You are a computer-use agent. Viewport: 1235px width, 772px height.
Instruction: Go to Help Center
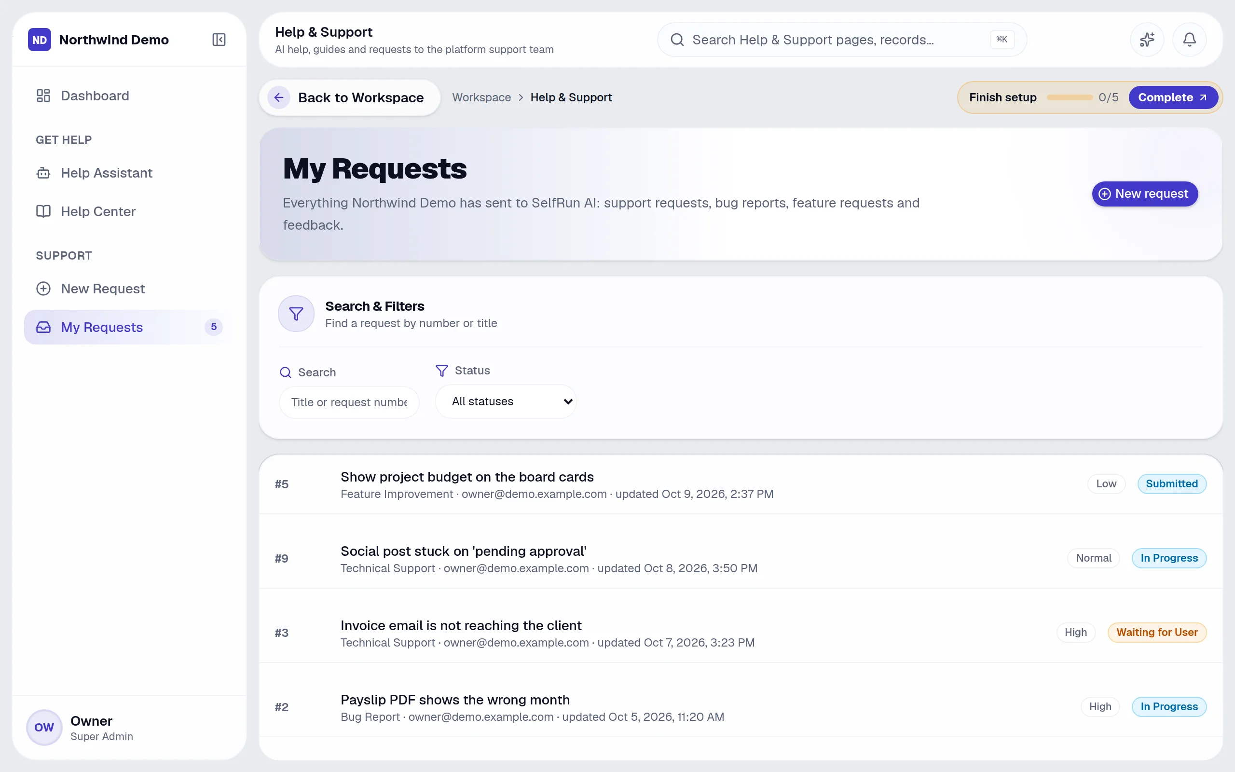[x=130, y=211]
